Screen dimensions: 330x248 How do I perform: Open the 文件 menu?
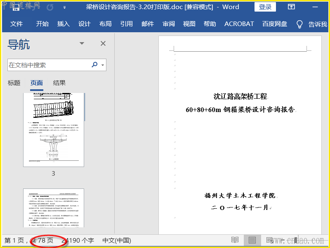pos(16,24)
